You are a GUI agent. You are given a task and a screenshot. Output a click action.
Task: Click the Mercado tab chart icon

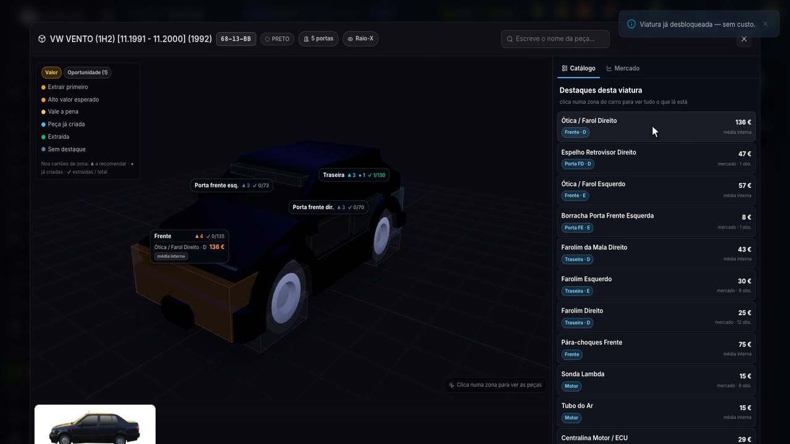609,68
